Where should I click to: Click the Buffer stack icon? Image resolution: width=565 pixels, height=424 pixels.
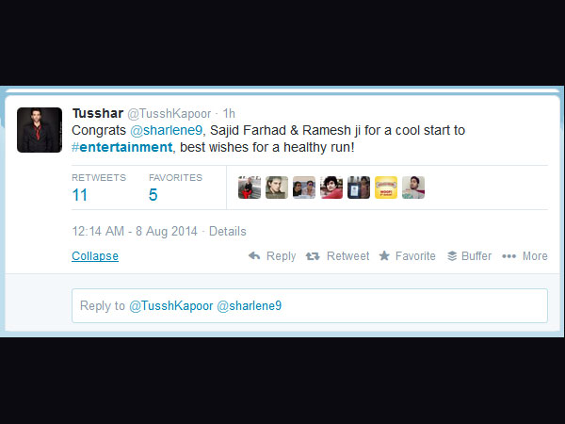[452, 256]
